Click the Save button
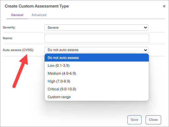 coord(134,120)
